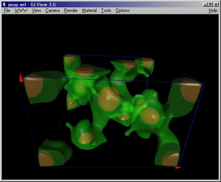
Task: Open the Camera menu
Action: pyautogui.click(x=52, y=10)
